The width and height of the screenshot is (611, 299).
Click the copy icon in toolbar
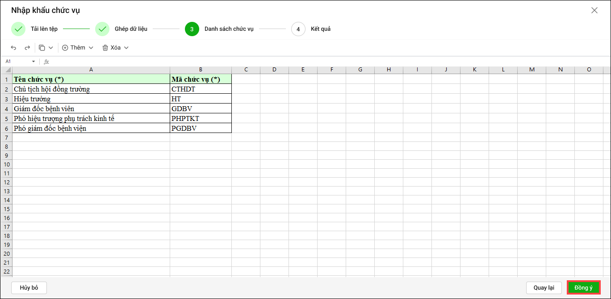(42, 48)
